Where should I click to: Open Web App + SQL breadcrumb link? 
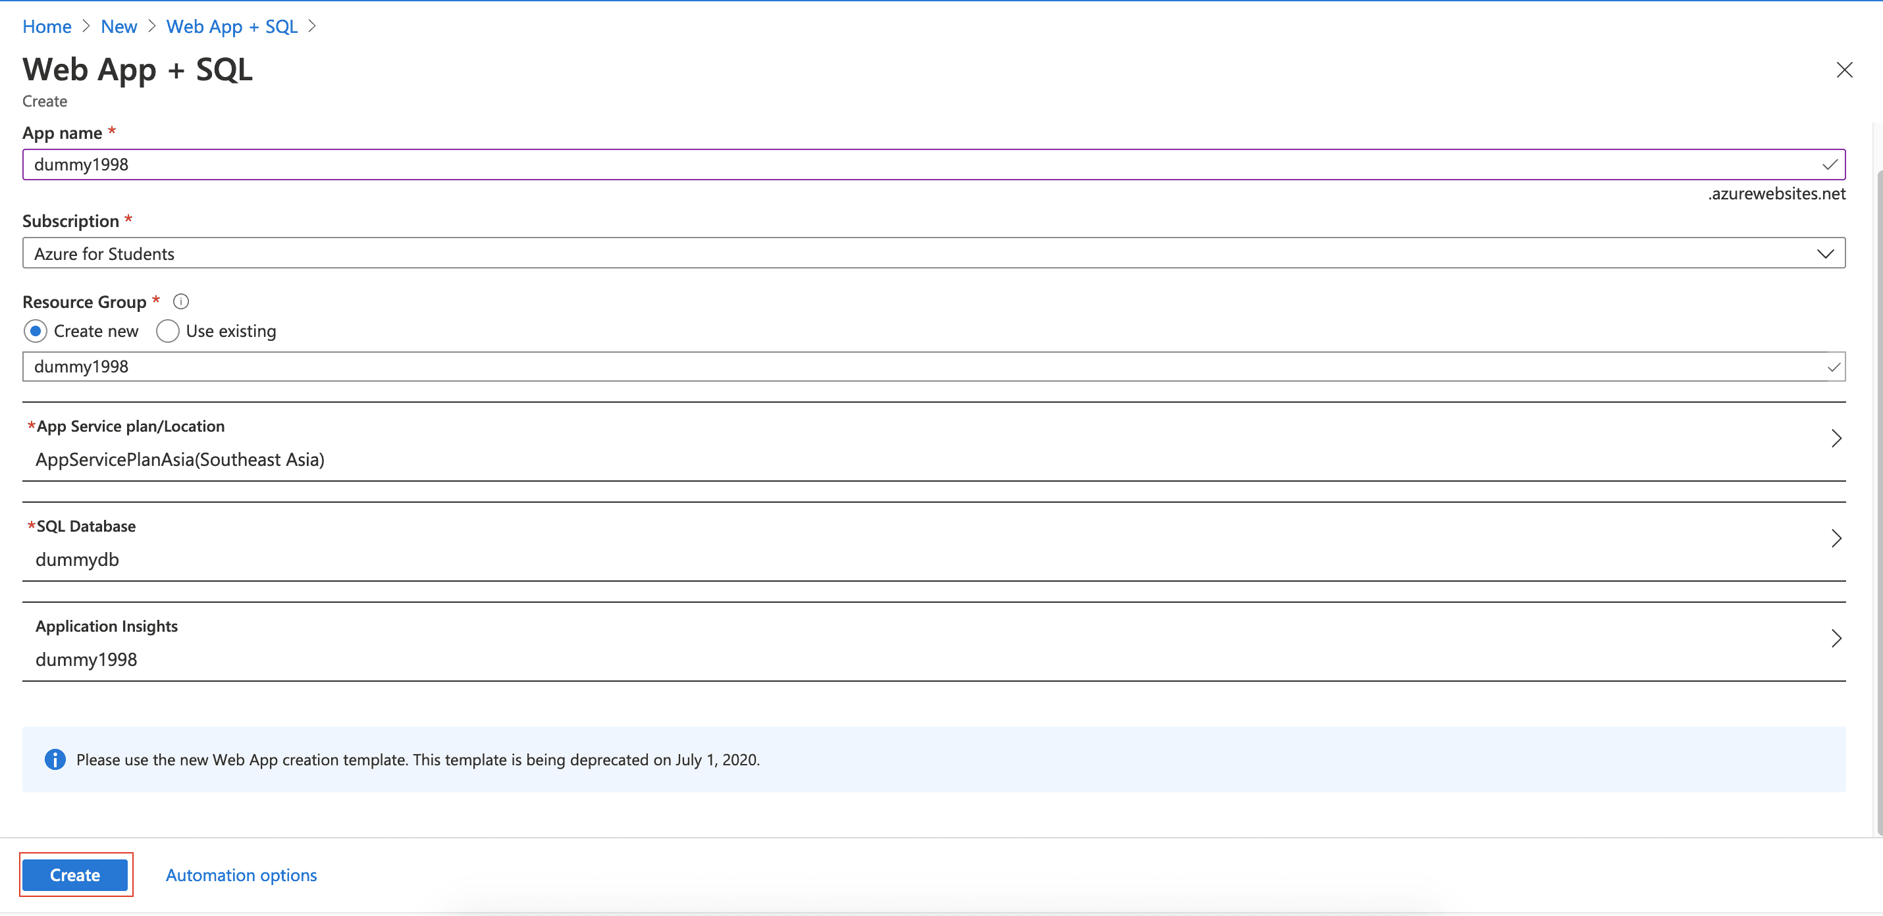(232, 26)
